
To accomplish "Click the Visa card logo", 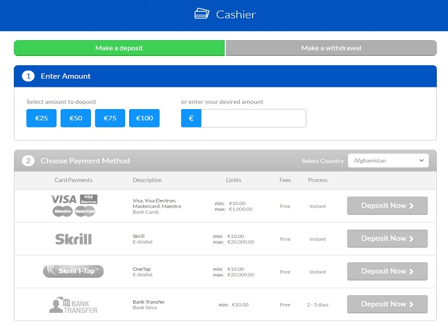I will tap(63, 199).
